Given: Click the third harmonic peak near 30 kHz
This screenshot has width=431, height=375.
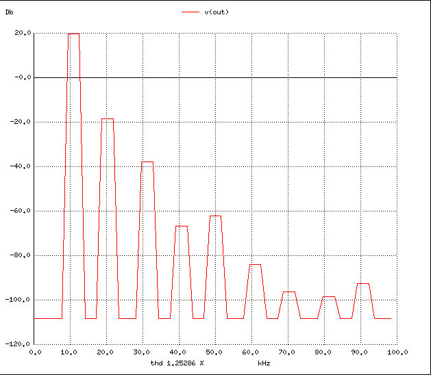Looking at the screenshot, I should click(x=147, y=162).
